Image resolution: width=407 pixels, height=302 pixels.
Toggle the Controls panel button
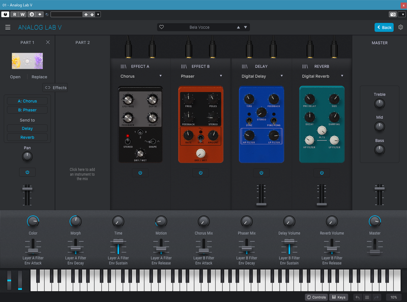(x=316, y=297)
